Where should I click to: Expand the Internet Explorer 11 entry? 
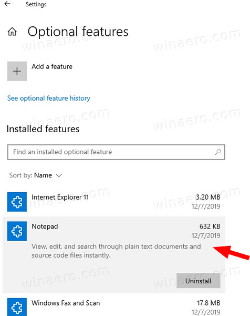[x=114, y=202]
